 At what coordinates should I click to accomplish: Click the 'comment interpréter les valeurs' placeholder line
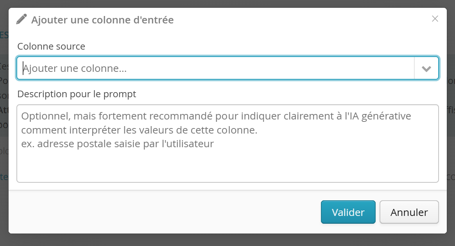(x=139, y=130)
